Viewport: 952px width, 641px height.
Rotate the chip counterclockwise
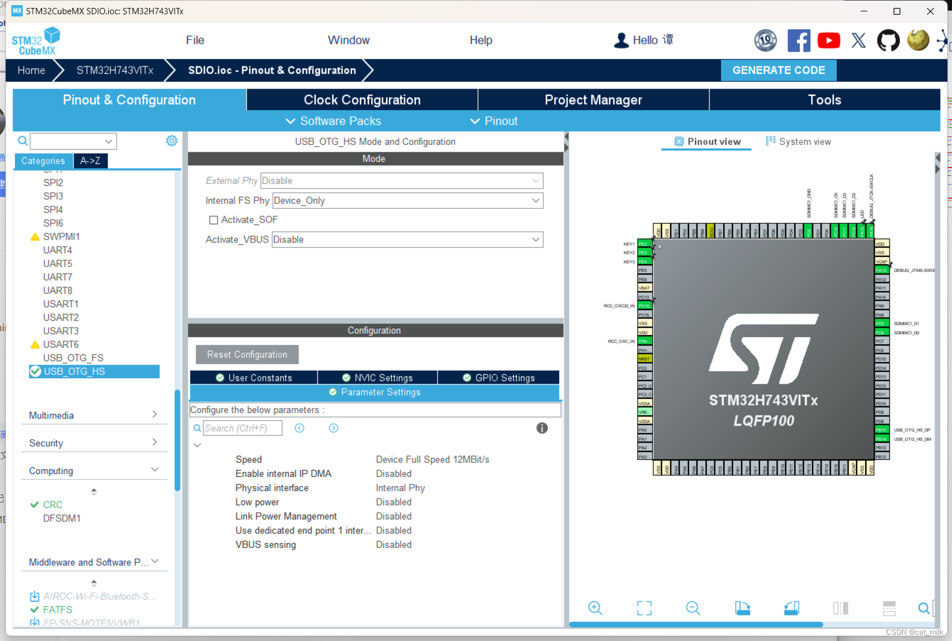point(791,608)
